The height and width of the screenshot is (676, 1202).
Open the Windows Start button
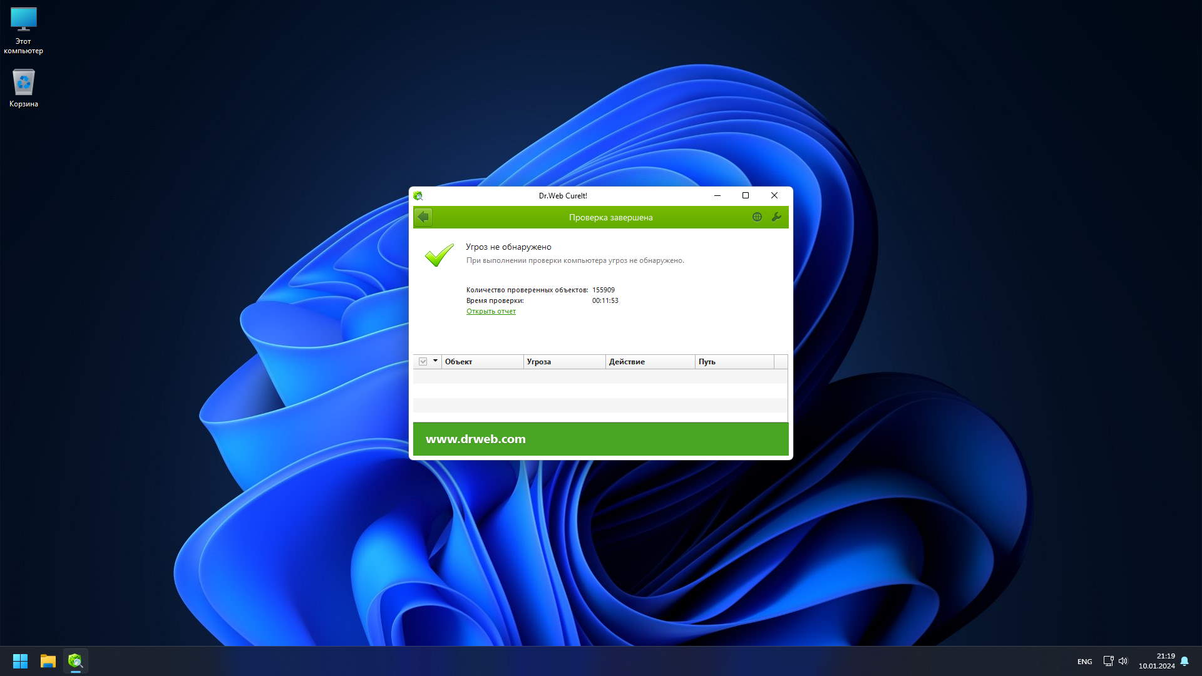[20, 661]
